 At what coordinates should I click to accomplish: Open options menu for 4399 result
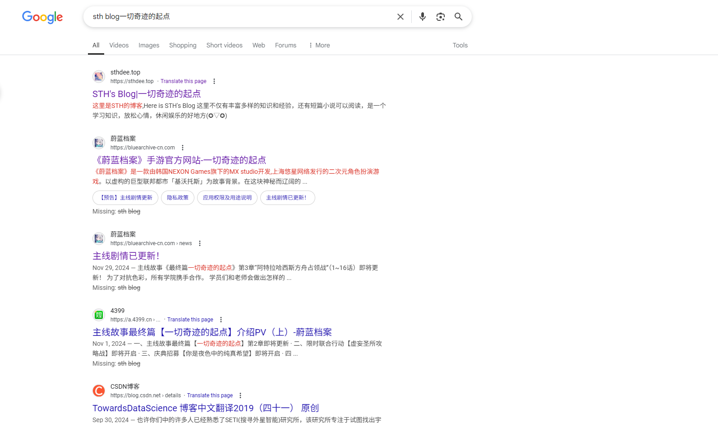(x=221, y=320)
